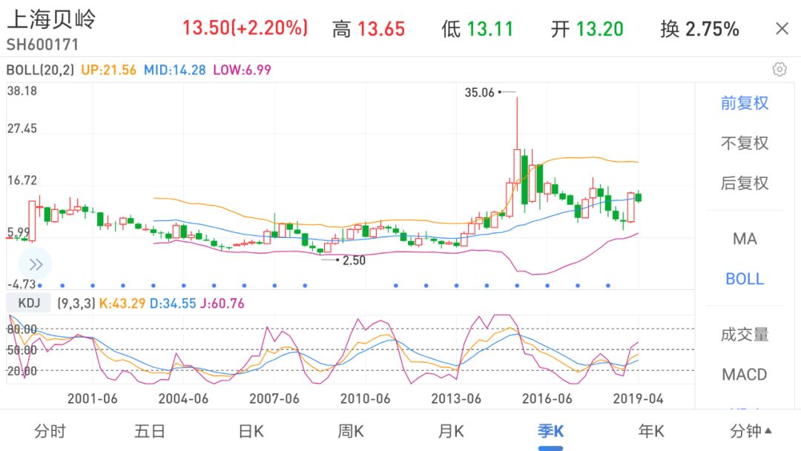The image size is (801, 451).
Task: Switch to 分时 intraday tab
Action: tap(50, 432)
